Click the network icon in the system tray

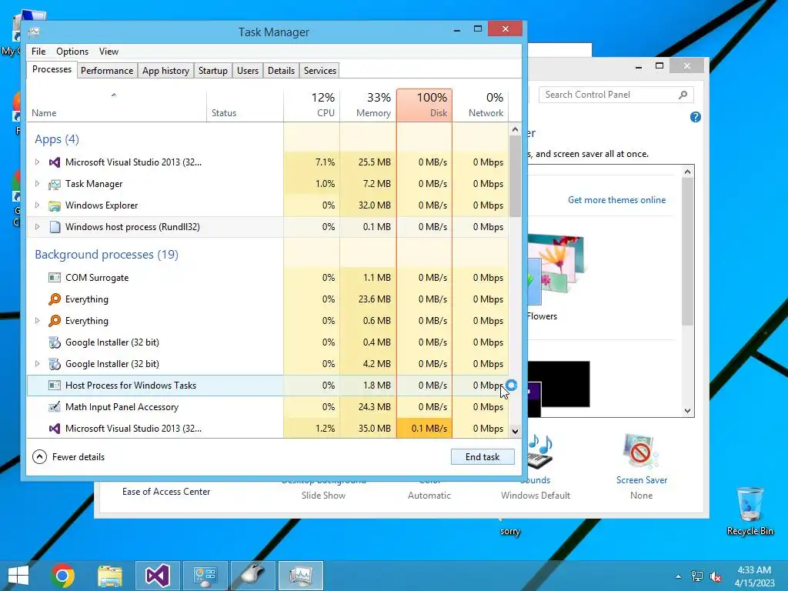click(697, 576)
